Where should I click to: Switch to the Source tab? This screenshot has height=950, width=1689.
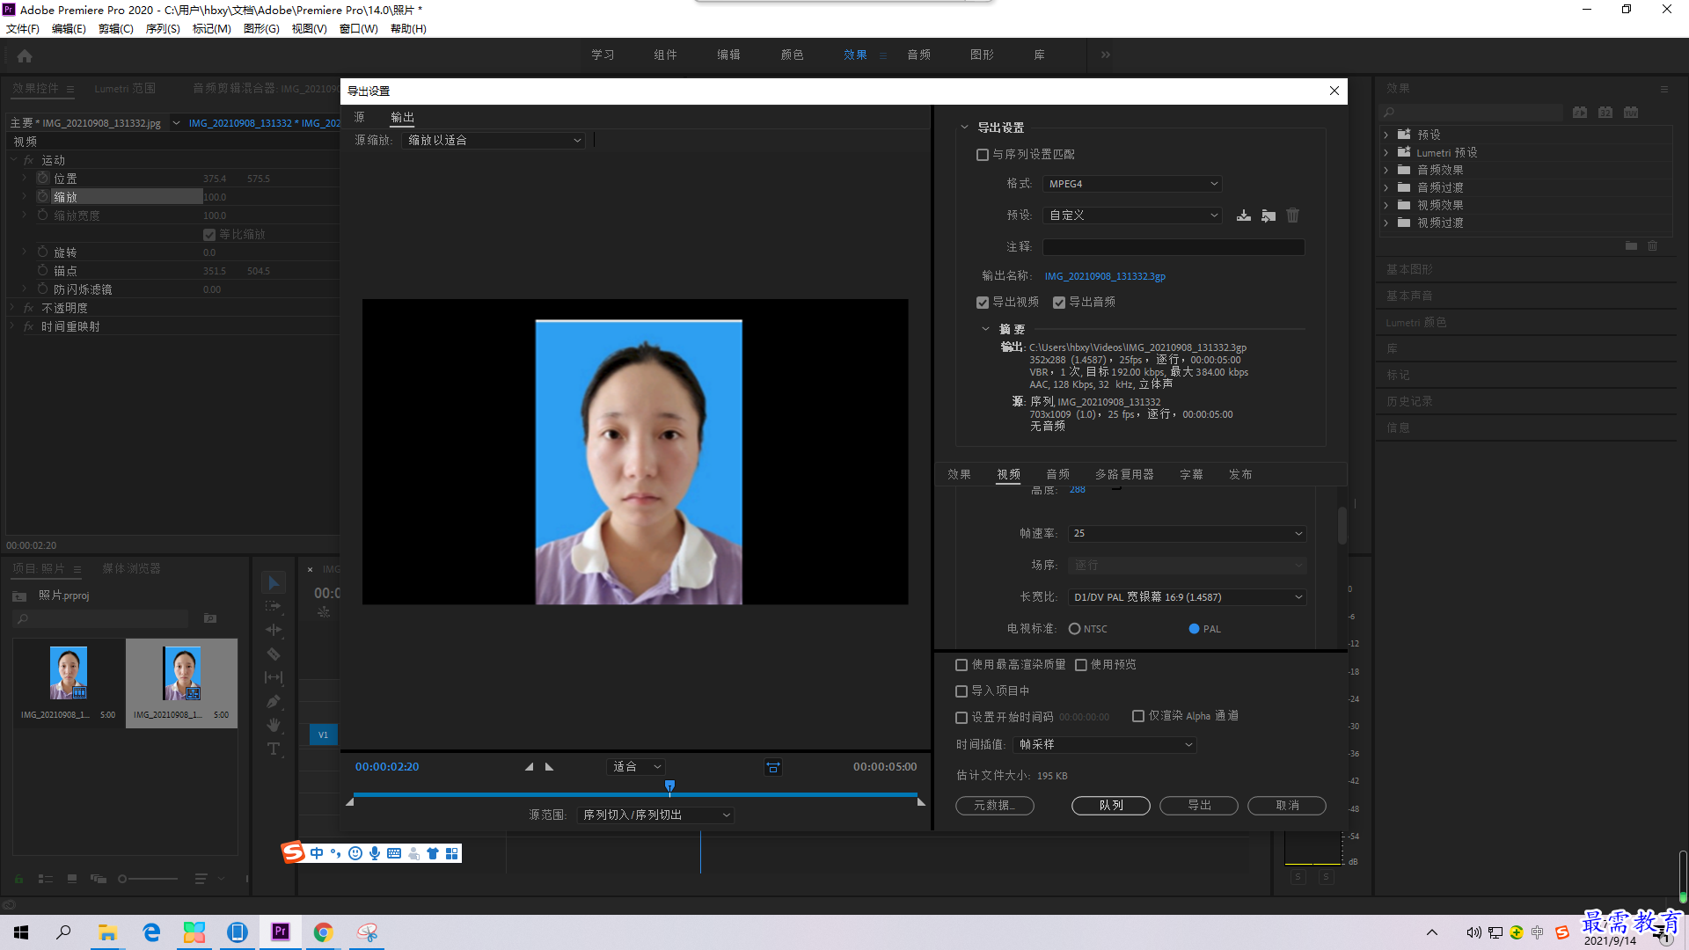(359, 117)
